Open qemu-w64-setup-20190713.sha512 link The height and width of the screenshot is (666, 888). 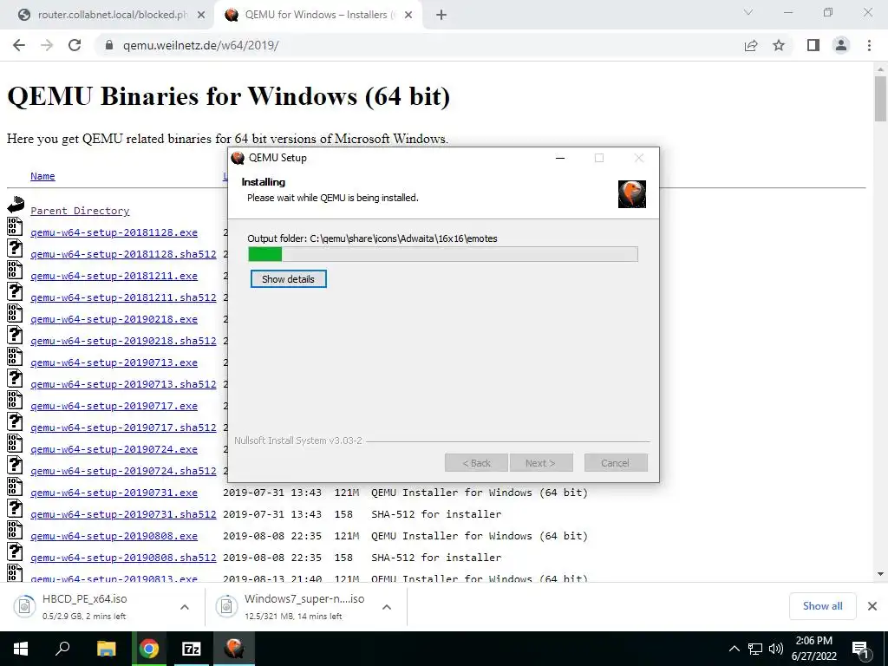coord(123,384)
